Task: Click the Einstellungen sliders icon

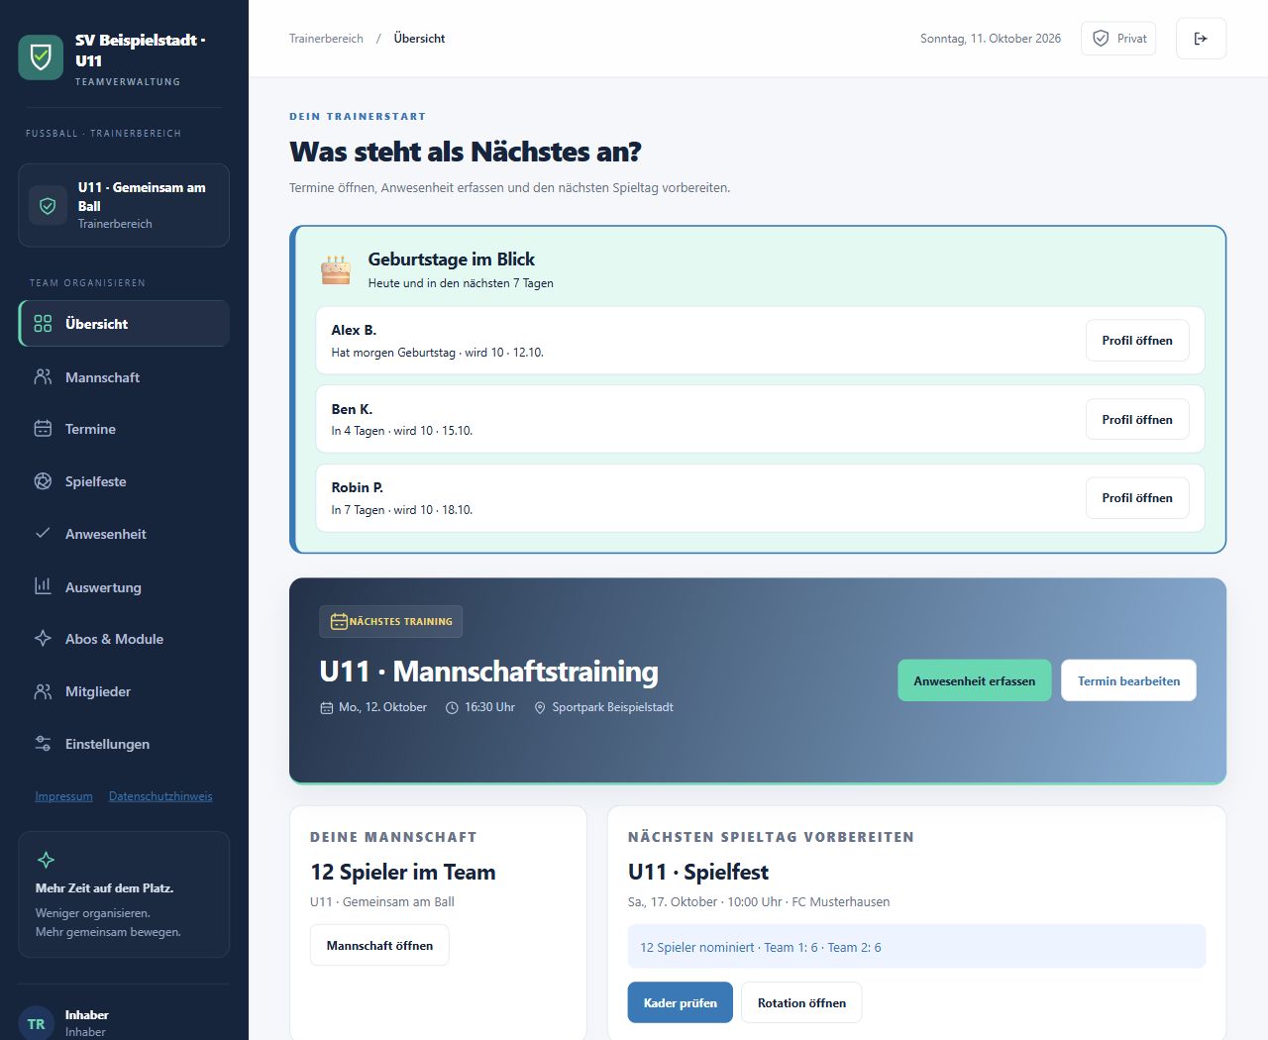Action: tap(43, 744)
